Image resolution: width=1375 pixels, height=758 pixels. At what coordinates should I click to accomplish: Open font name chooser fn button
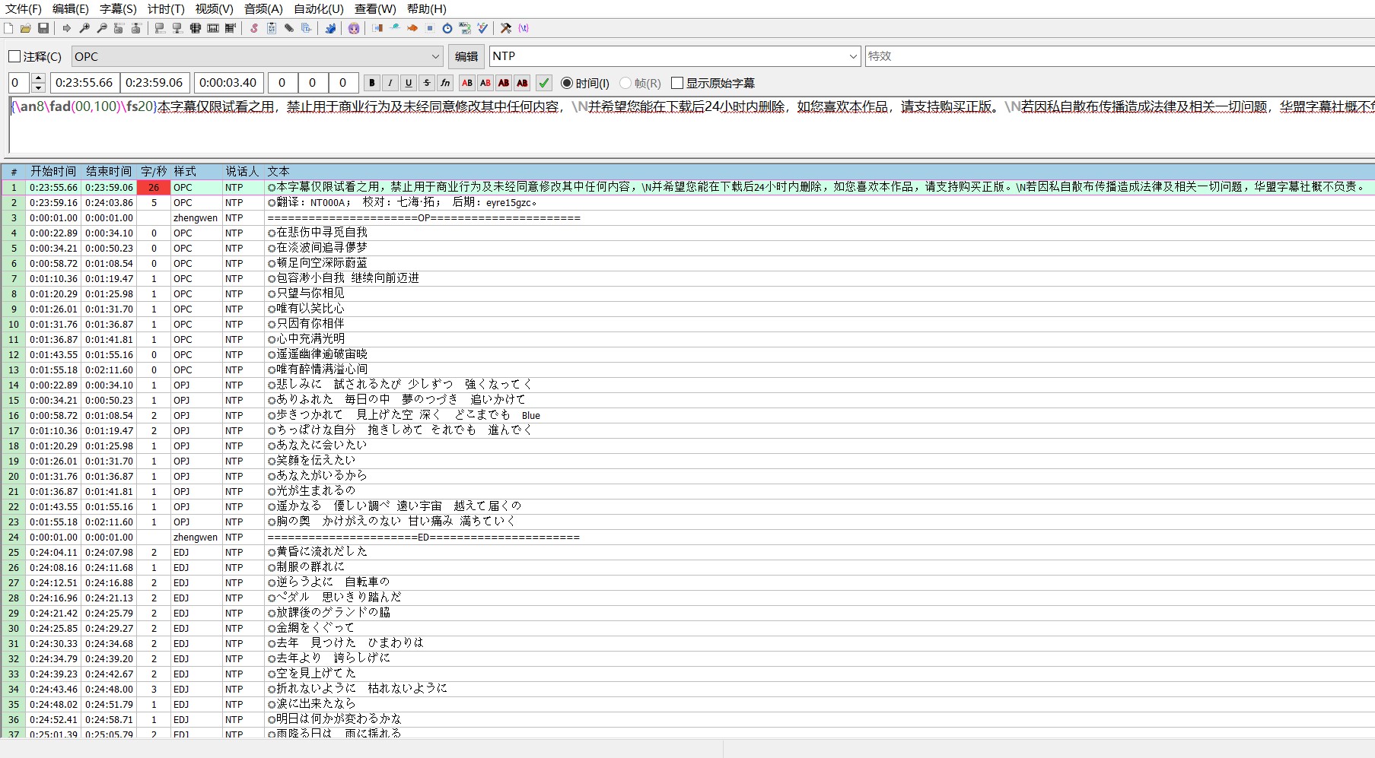[x=445, y=83]
